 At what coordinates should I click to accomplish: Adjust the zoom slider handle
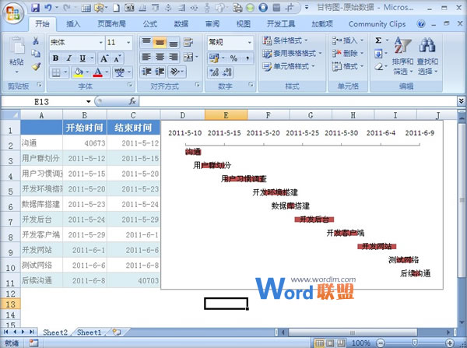coord(414,343)
